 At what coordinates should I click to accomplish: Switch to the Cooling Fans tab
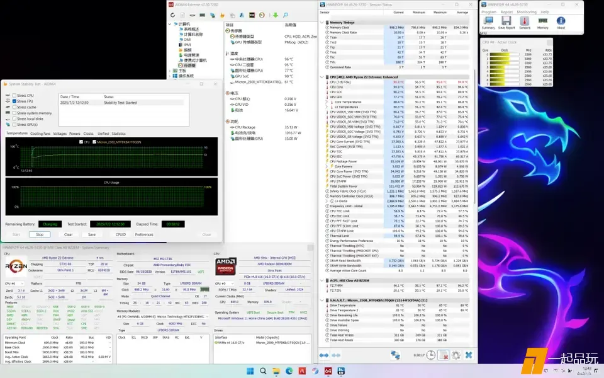click(40, 134)
